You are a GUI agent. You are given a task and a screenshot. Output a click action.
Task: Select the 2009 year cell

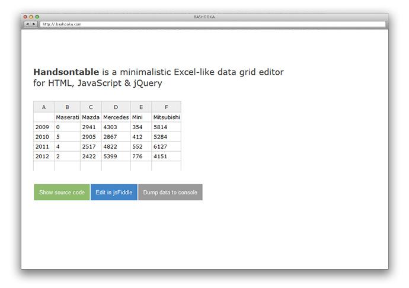[x=44, y=127]
